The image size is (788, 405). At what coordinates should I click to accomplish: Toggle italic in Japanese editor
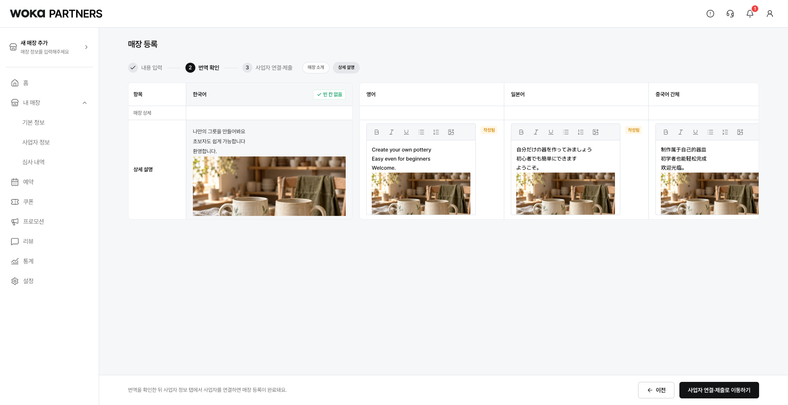[536, 132]
